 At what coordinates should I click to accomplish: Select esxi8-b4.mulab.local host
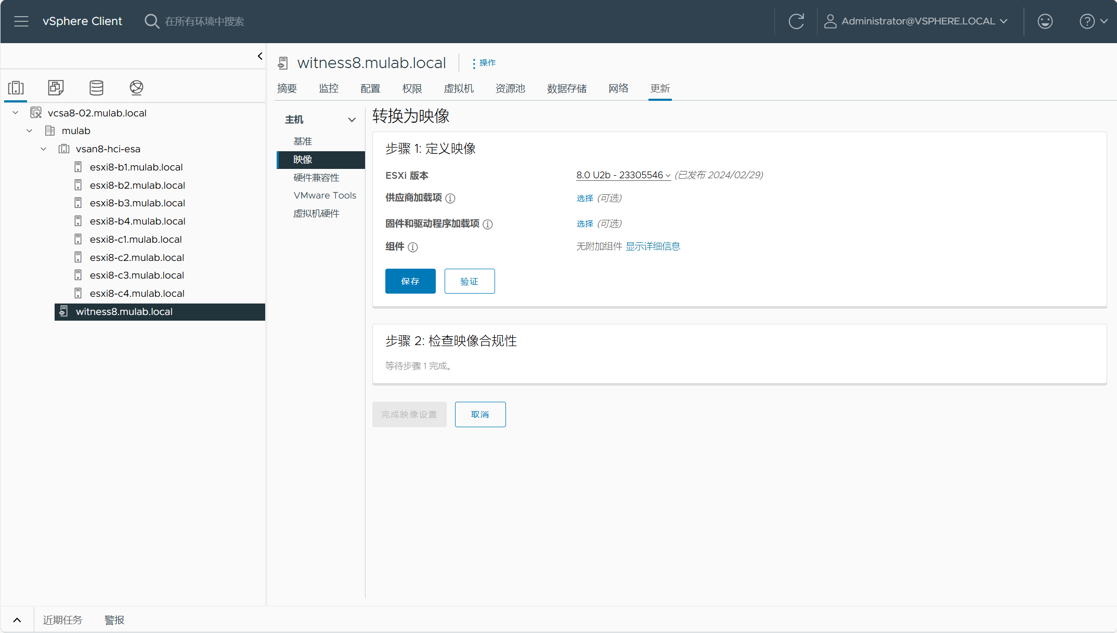pyautogui.click(x=137, y=221)
